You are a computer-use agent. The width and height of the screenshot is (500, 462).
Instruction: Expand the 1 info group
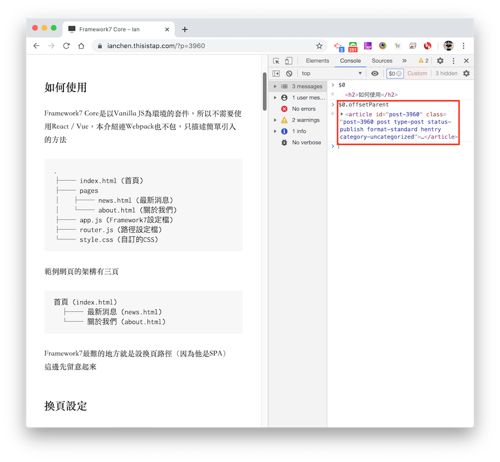click(x=275, y=131)
